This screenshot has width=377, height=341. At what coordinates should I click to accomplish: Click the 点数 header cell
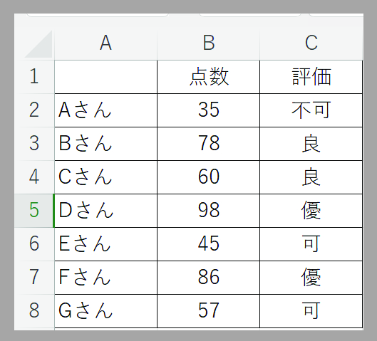click(x=209, y=77)
